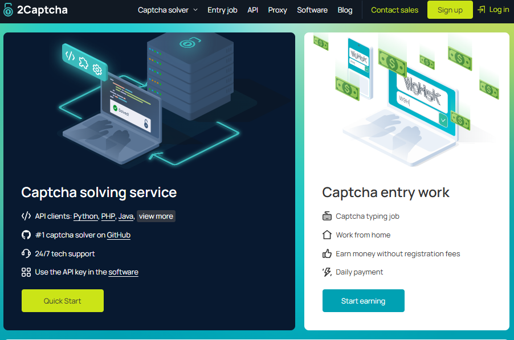Open the software link
Image resolution: width=514 pixels, height=340 pixels.
tap(123, 272)
